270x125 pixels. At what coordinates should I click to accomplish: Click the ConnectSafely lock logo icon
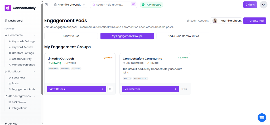tap(8, 8)
